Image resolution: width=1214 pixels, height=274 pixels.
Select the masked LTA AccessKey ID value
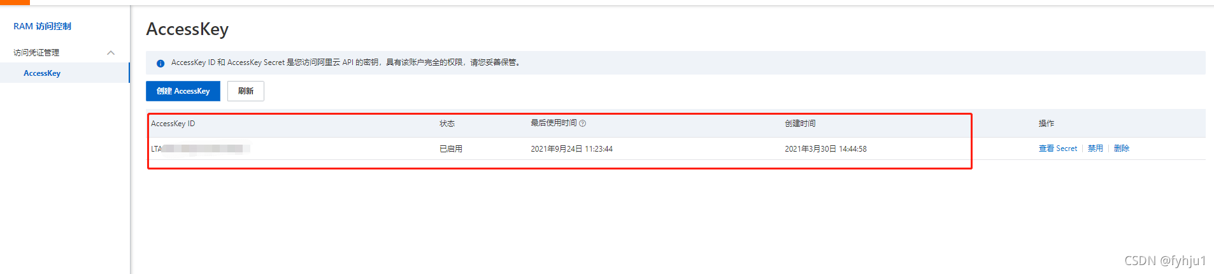[x=200, y=149]
